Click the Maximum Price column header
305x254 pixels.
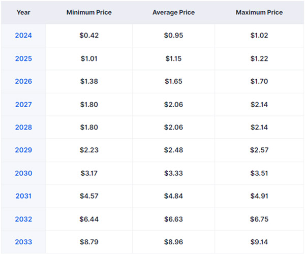click(x=259, y=12)
